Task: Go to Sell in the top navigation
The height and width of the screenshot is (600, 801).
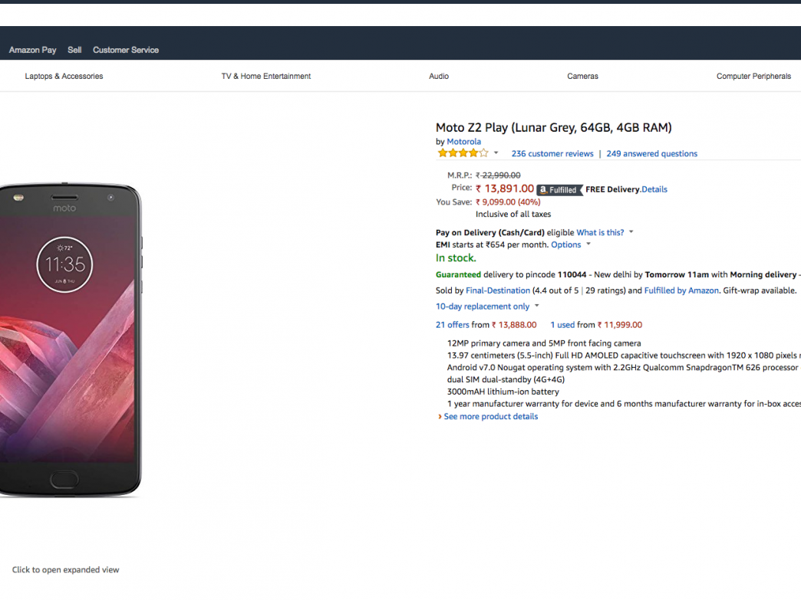Action: [x=74, y=50]
